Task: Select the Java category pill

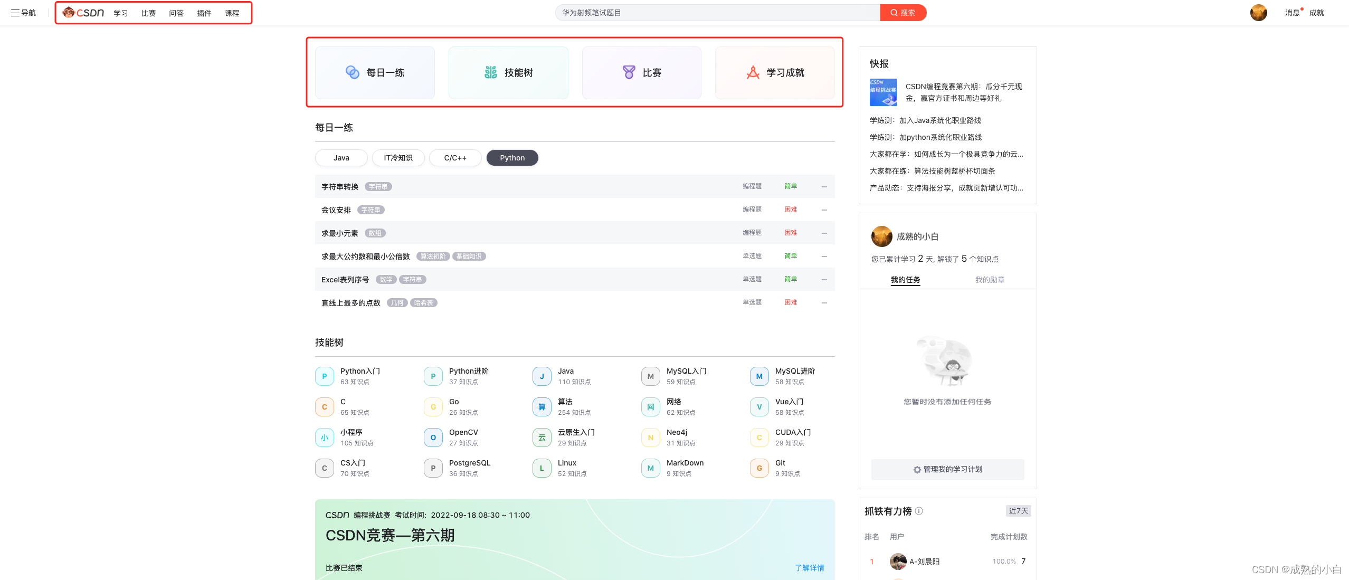Action: click(341, 158)
